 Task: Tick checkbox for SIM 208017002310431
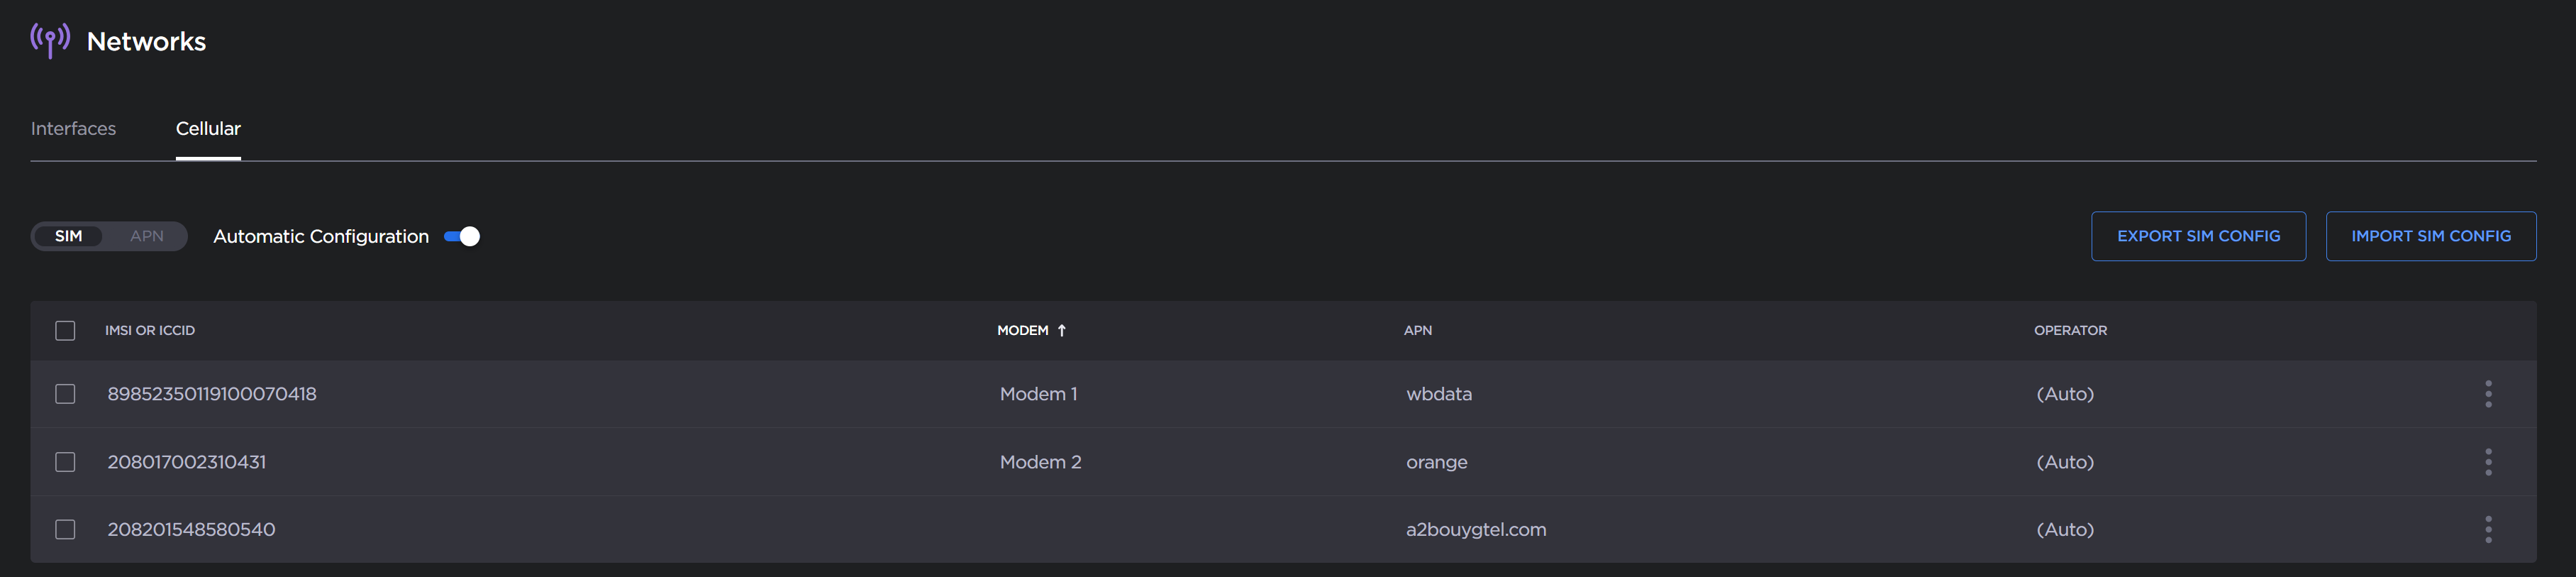pyautogui.click(x=65, y=462)
